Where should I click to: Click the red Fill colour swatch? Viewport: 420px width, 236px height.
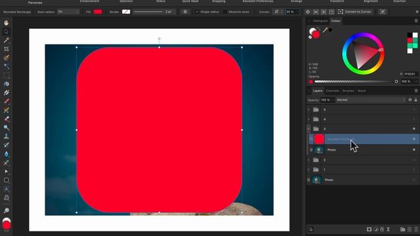coord(98,12)
